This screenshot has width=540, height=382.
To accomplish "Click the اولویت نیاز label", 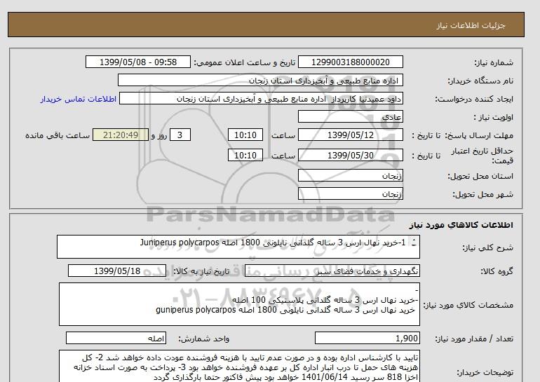I will 494,117.
